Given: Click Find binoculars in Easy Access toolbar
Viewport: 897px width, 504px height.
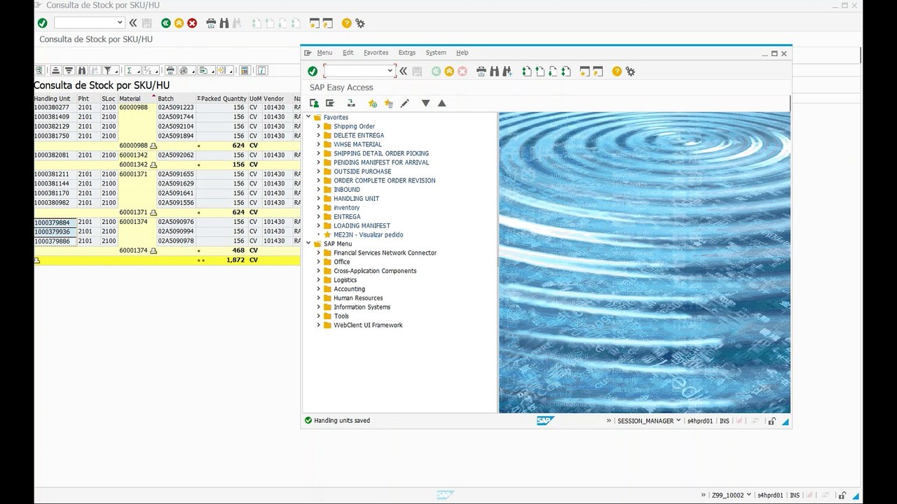Looking at the screenshot, I should 495,71.
